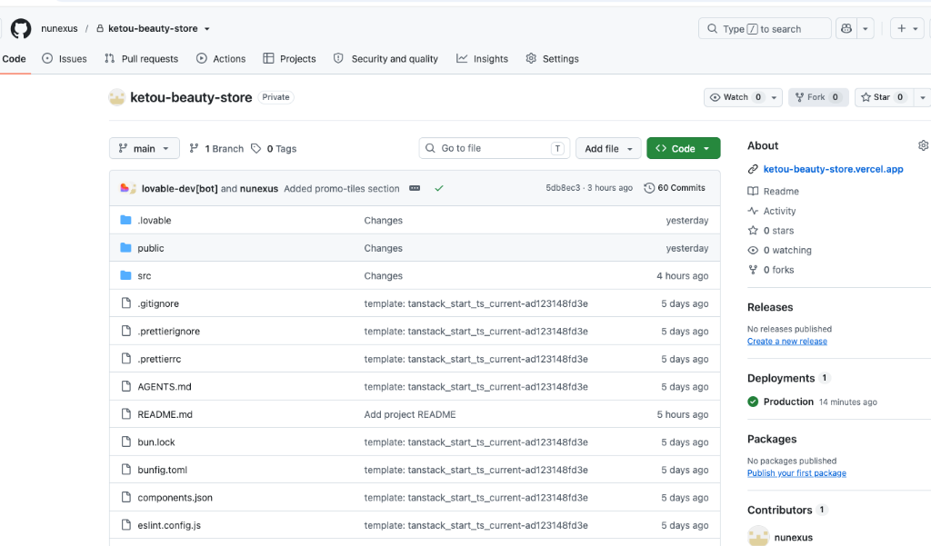
Task: Expand the Star lists dropdown arrow
Action: [x=922, y=97]
